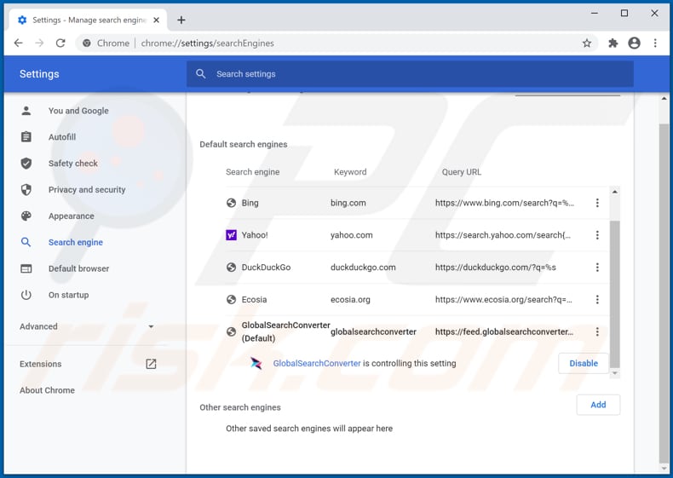Click the GlobalSearchConverter extension logo icon

pos(256,363)
